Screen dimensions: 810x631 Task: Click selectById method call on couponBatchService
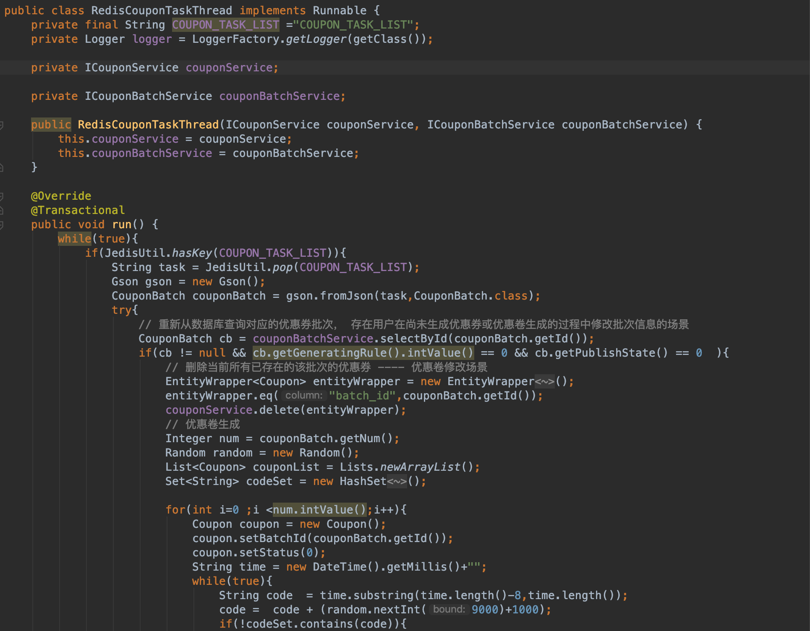pyautogui.click(x=413, y=339)
